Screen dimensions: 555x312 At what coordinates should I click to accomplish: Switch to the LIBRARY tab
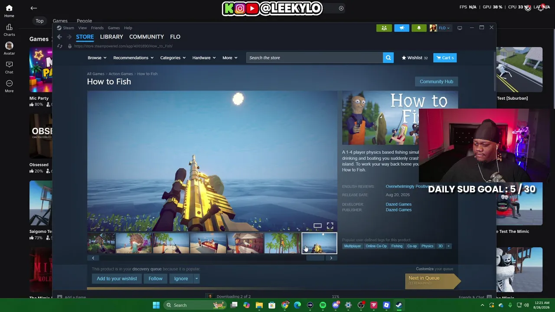coord(111,37)
